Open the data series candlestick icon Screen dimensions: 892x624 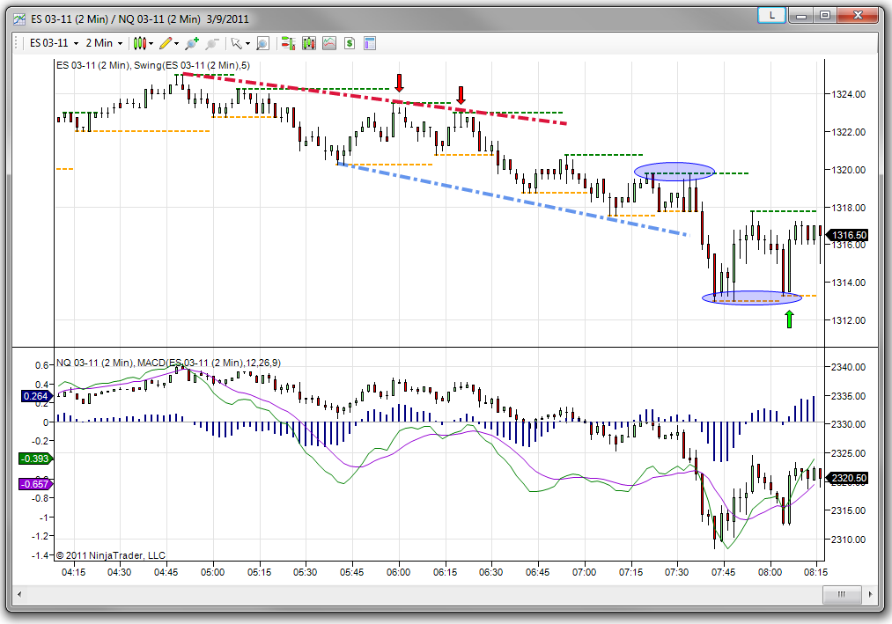309,42
